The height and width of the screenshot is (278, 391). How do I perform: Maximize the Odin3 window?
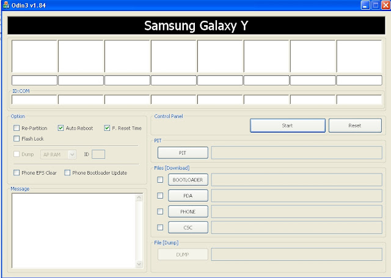(x=376, y=5)
